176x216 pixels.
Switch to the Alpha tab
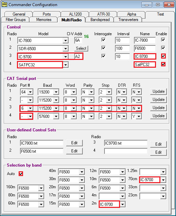[132, 14]
